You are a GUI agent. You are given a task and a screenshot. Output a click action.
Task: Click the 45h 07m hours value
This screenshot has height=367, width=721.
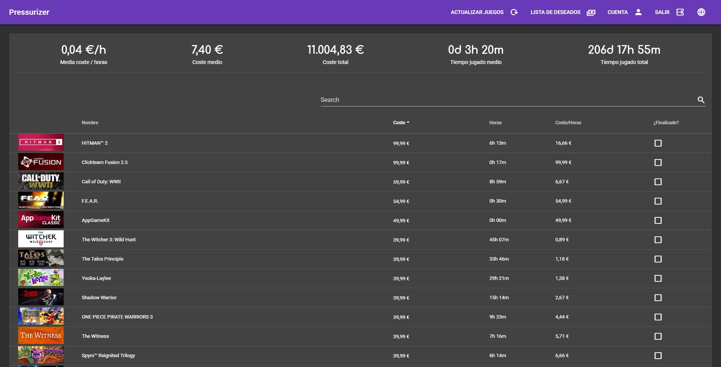click(499, 240)
